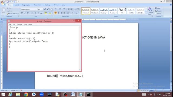This screenshot has width=173, height=97.
Task: Toggle Bold formatting in Word ribbon
Action: 22,13
